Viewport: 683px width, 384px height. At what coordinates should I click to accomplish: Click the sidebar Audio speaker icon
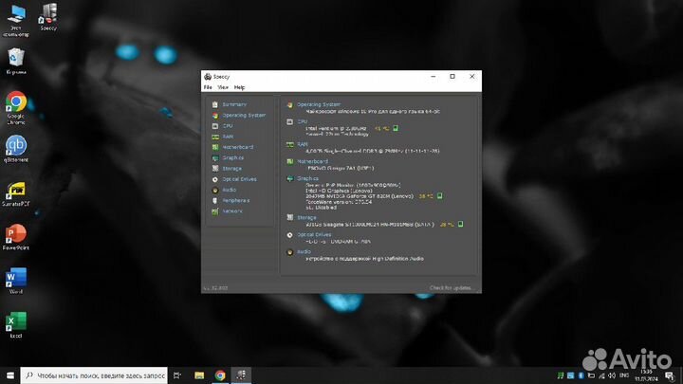pos(214,190)
